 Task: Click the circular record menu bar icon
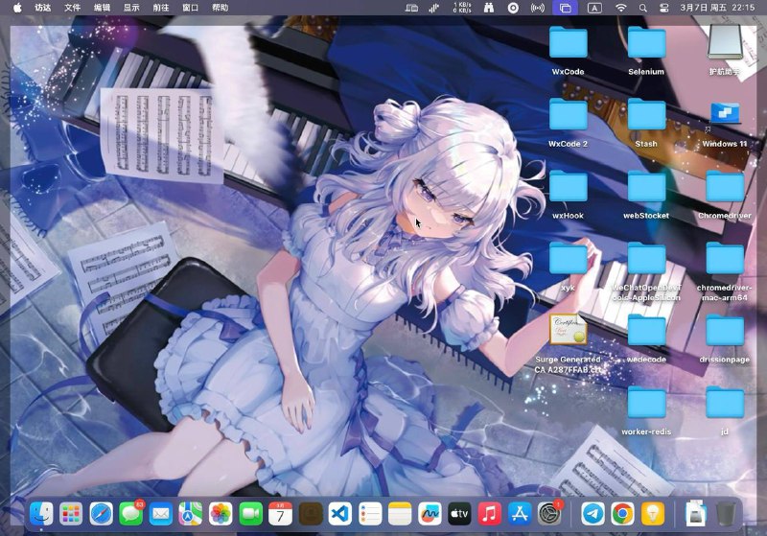[513, 8]
